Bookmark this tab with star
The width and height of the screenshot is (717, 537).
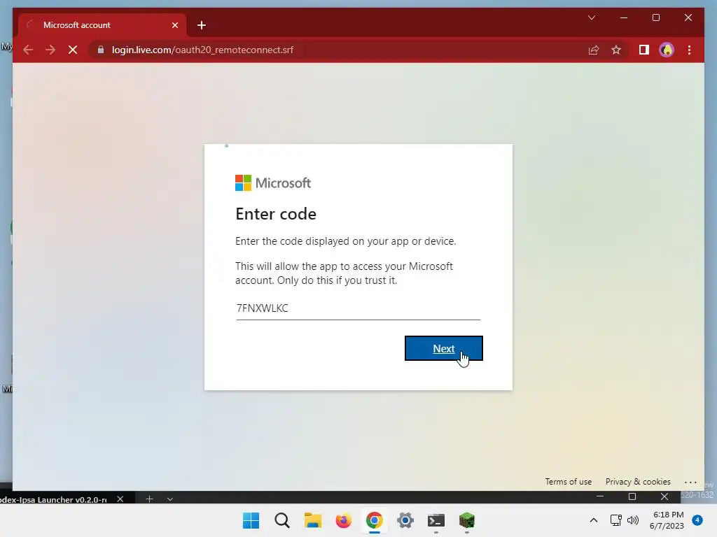click(616, 50)
